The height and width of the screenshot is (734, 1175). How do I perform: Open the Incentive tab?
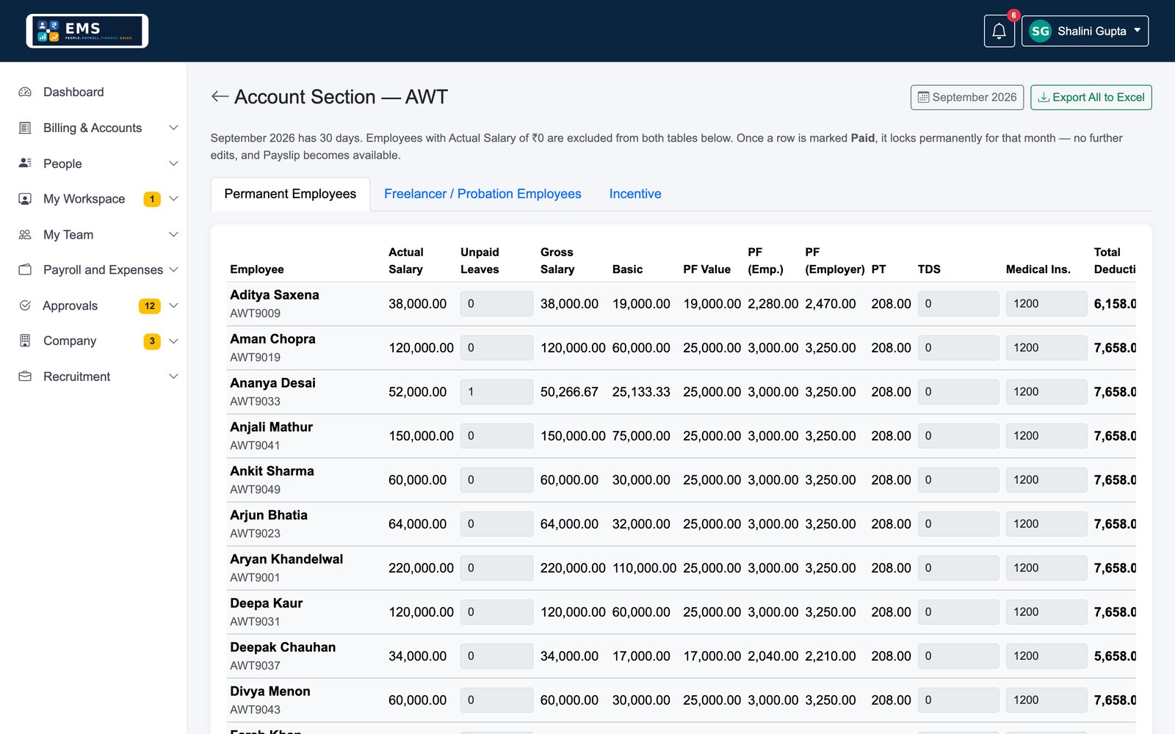(x=635, y=194)
